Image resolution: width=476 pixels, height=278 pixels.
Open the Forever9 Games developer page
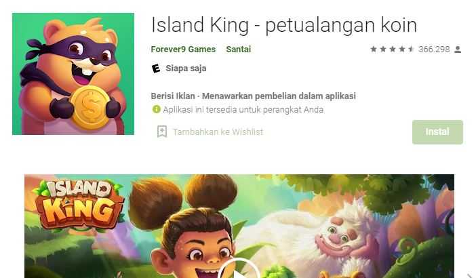click(183, 49)
